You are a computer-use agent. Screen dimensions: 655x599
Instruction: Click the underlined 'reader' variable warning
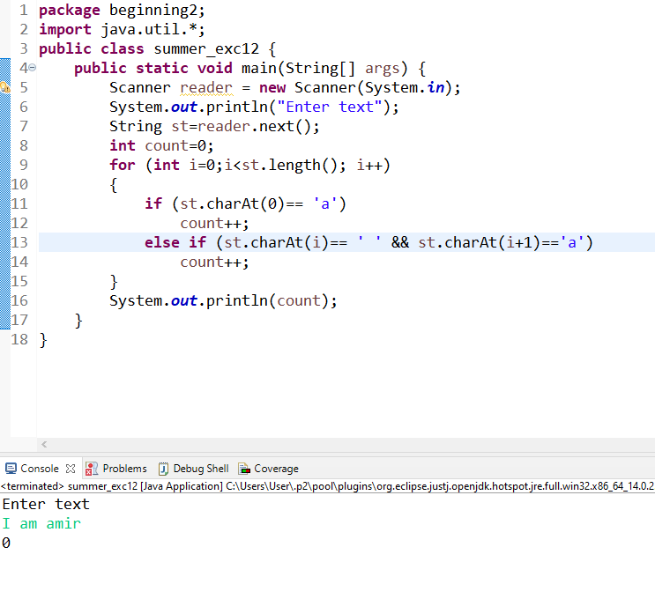pos(206,87)
